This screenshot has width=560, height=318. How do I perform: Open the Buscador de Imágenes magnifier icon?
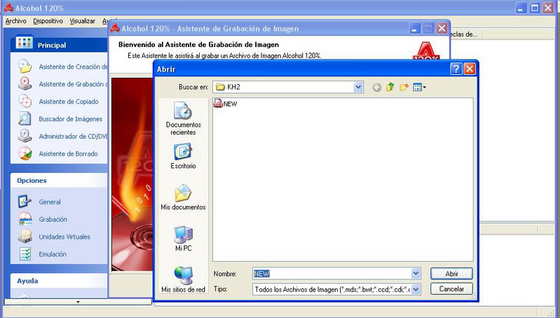tap(25, 118)
